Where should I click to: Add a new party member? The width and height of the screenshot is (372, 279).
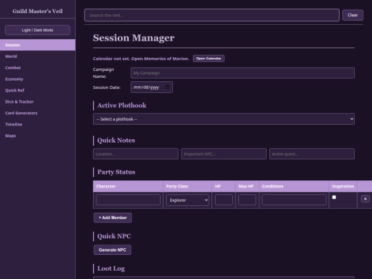[113, 218]
